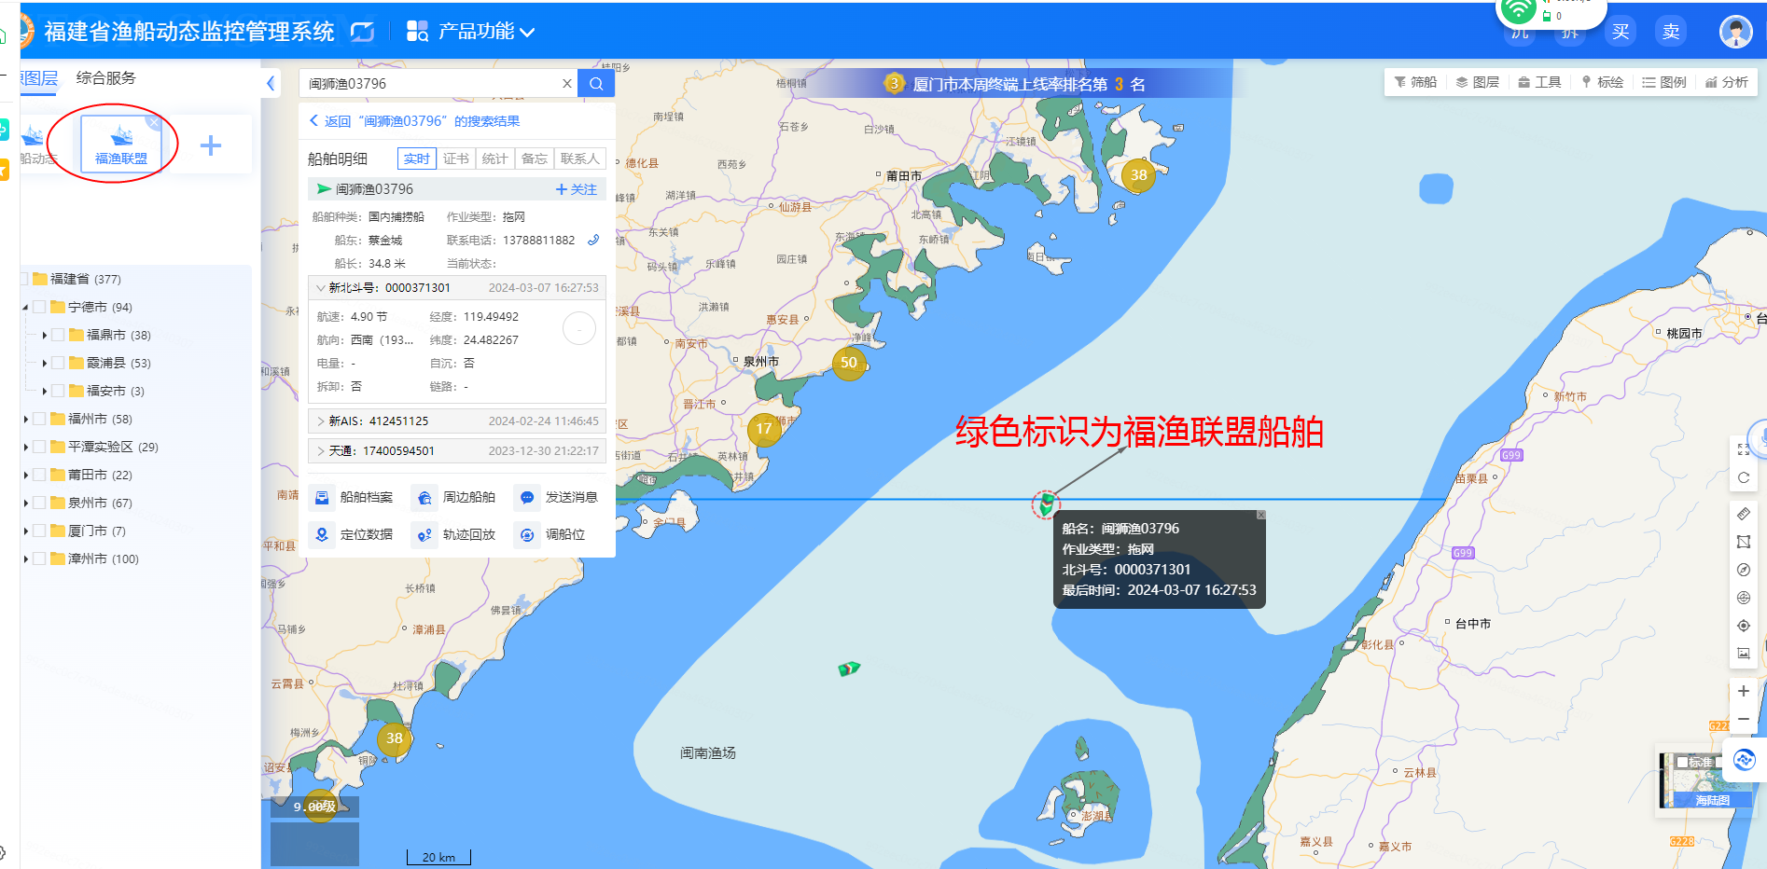Clear the search box with X icon
The image size is (1767, 869).
(566, 84)
